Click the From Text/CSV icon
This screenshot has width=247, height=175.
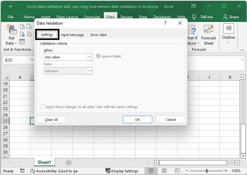tap(22, 27)
